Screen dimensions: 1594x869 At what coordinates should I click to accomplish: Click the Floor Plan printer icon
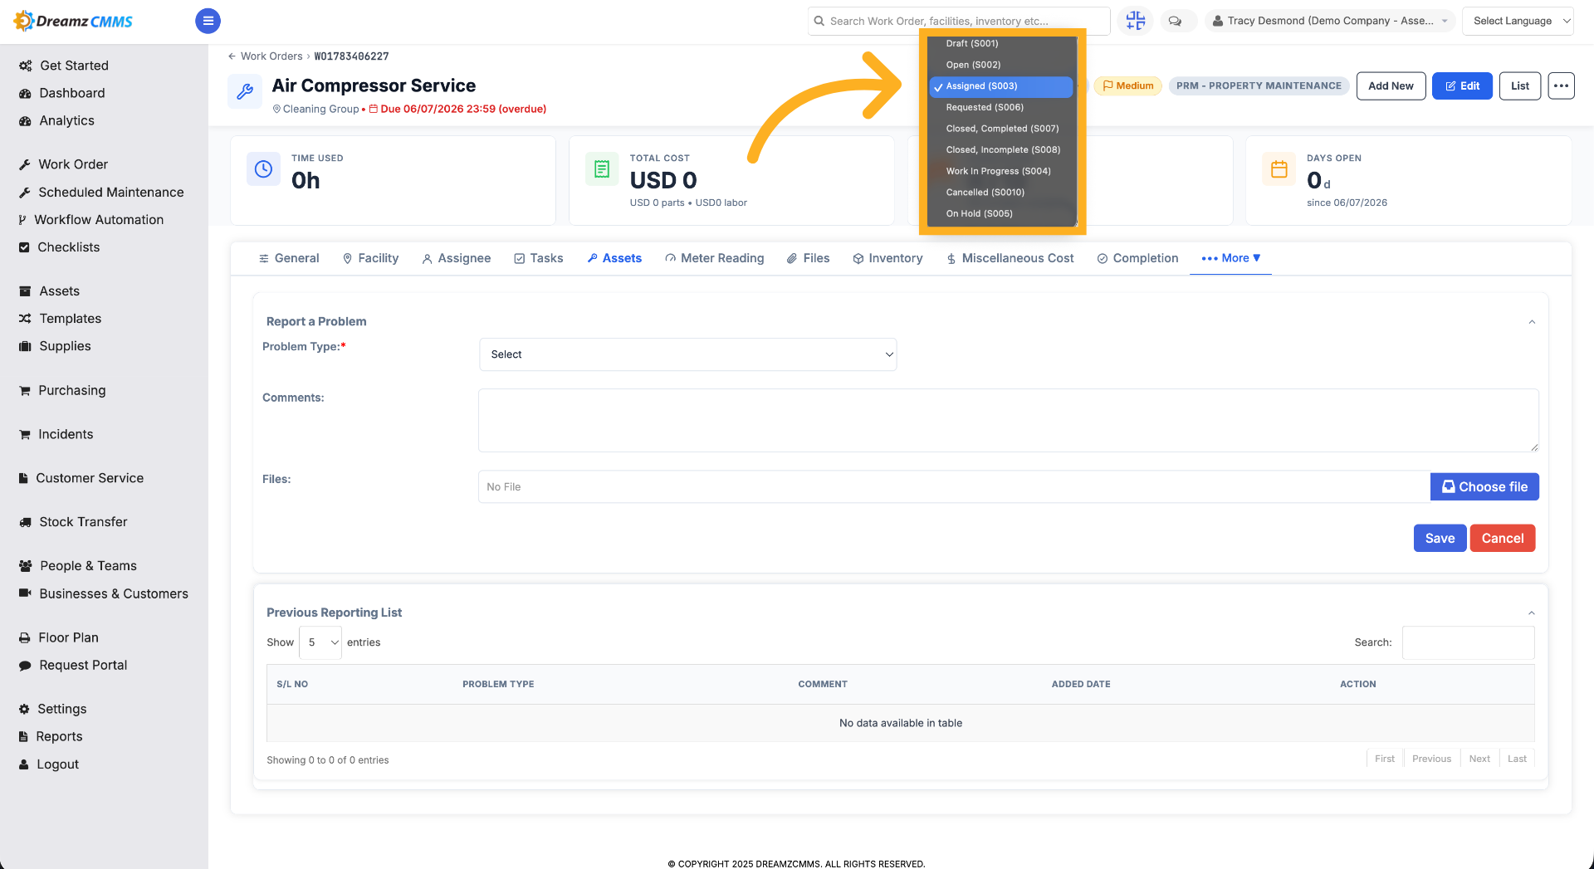point(25,637)
